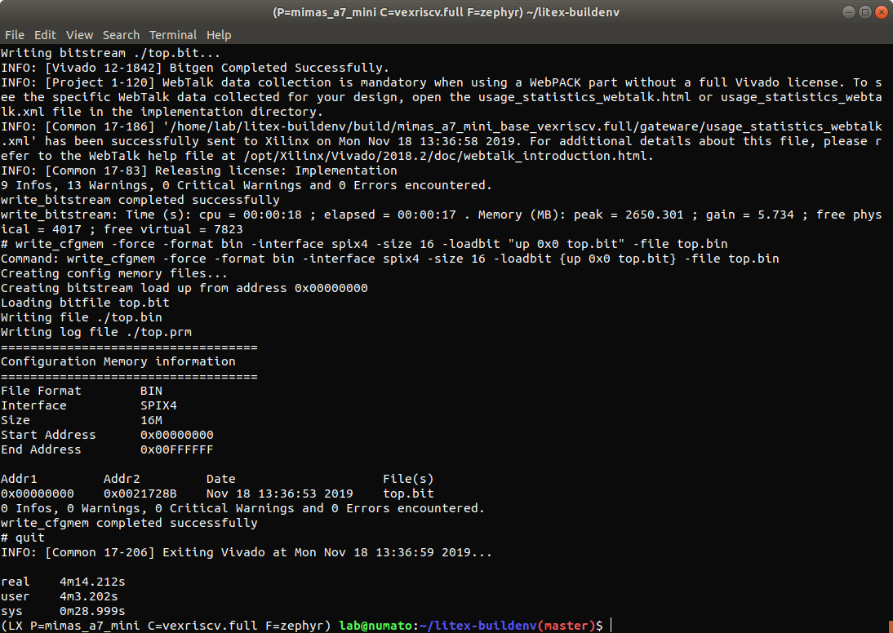The height and width of the screenshot is (633, 893).
Task: Click the 'Configuration Memory information' heading
Action: (118, 361)
